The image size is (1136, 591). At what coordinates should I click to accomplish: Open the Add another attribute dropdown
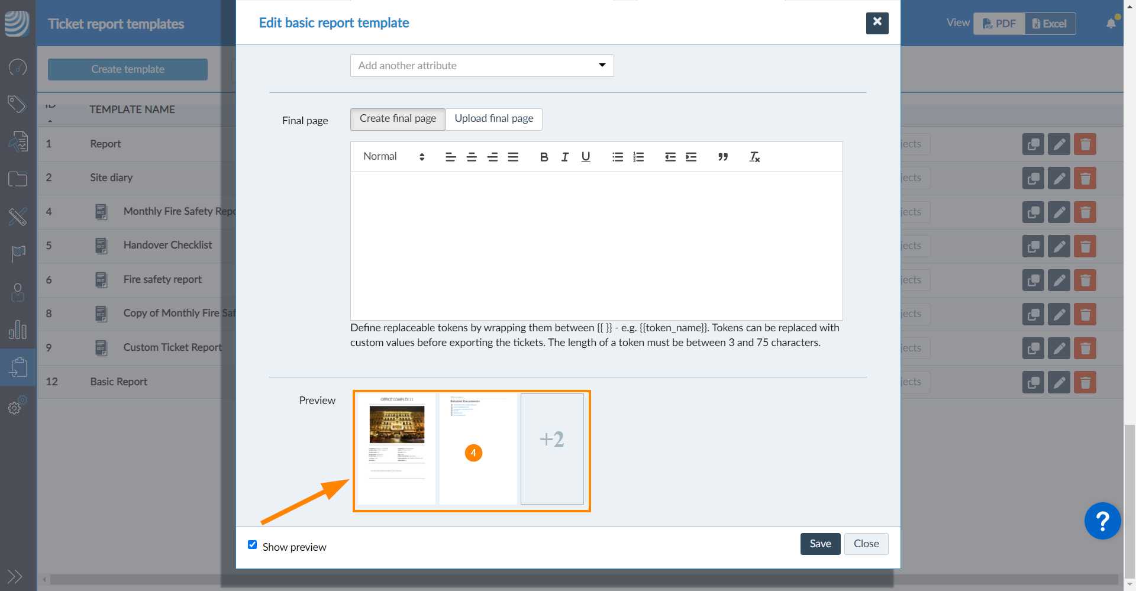482,66
